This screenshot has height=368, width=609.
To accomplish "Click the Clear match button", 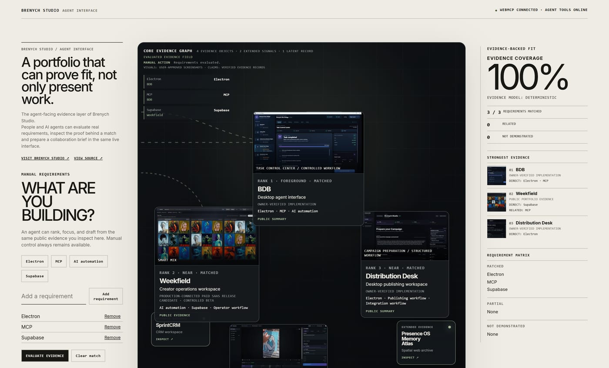I will [x=88, y=356].
